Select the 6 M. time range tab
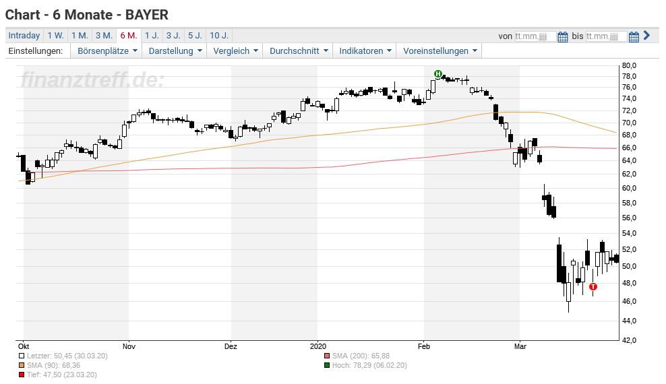 128,36
